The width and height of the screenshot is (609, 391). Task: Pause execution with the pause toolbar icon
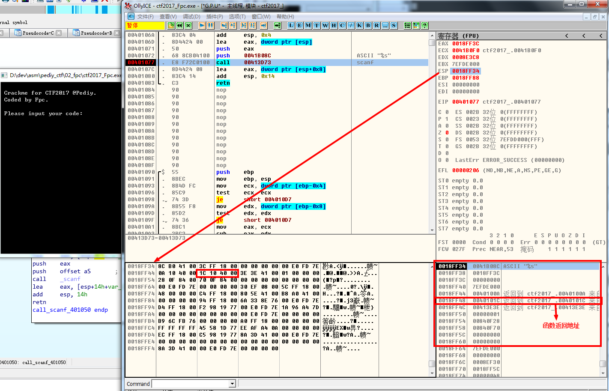tap(211, 25)
